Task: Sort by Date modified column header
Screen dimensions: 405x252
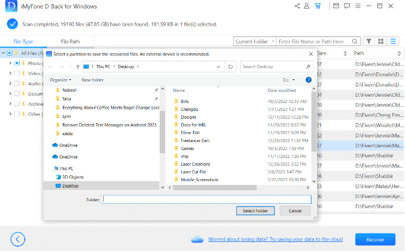Action: (281, 90)
